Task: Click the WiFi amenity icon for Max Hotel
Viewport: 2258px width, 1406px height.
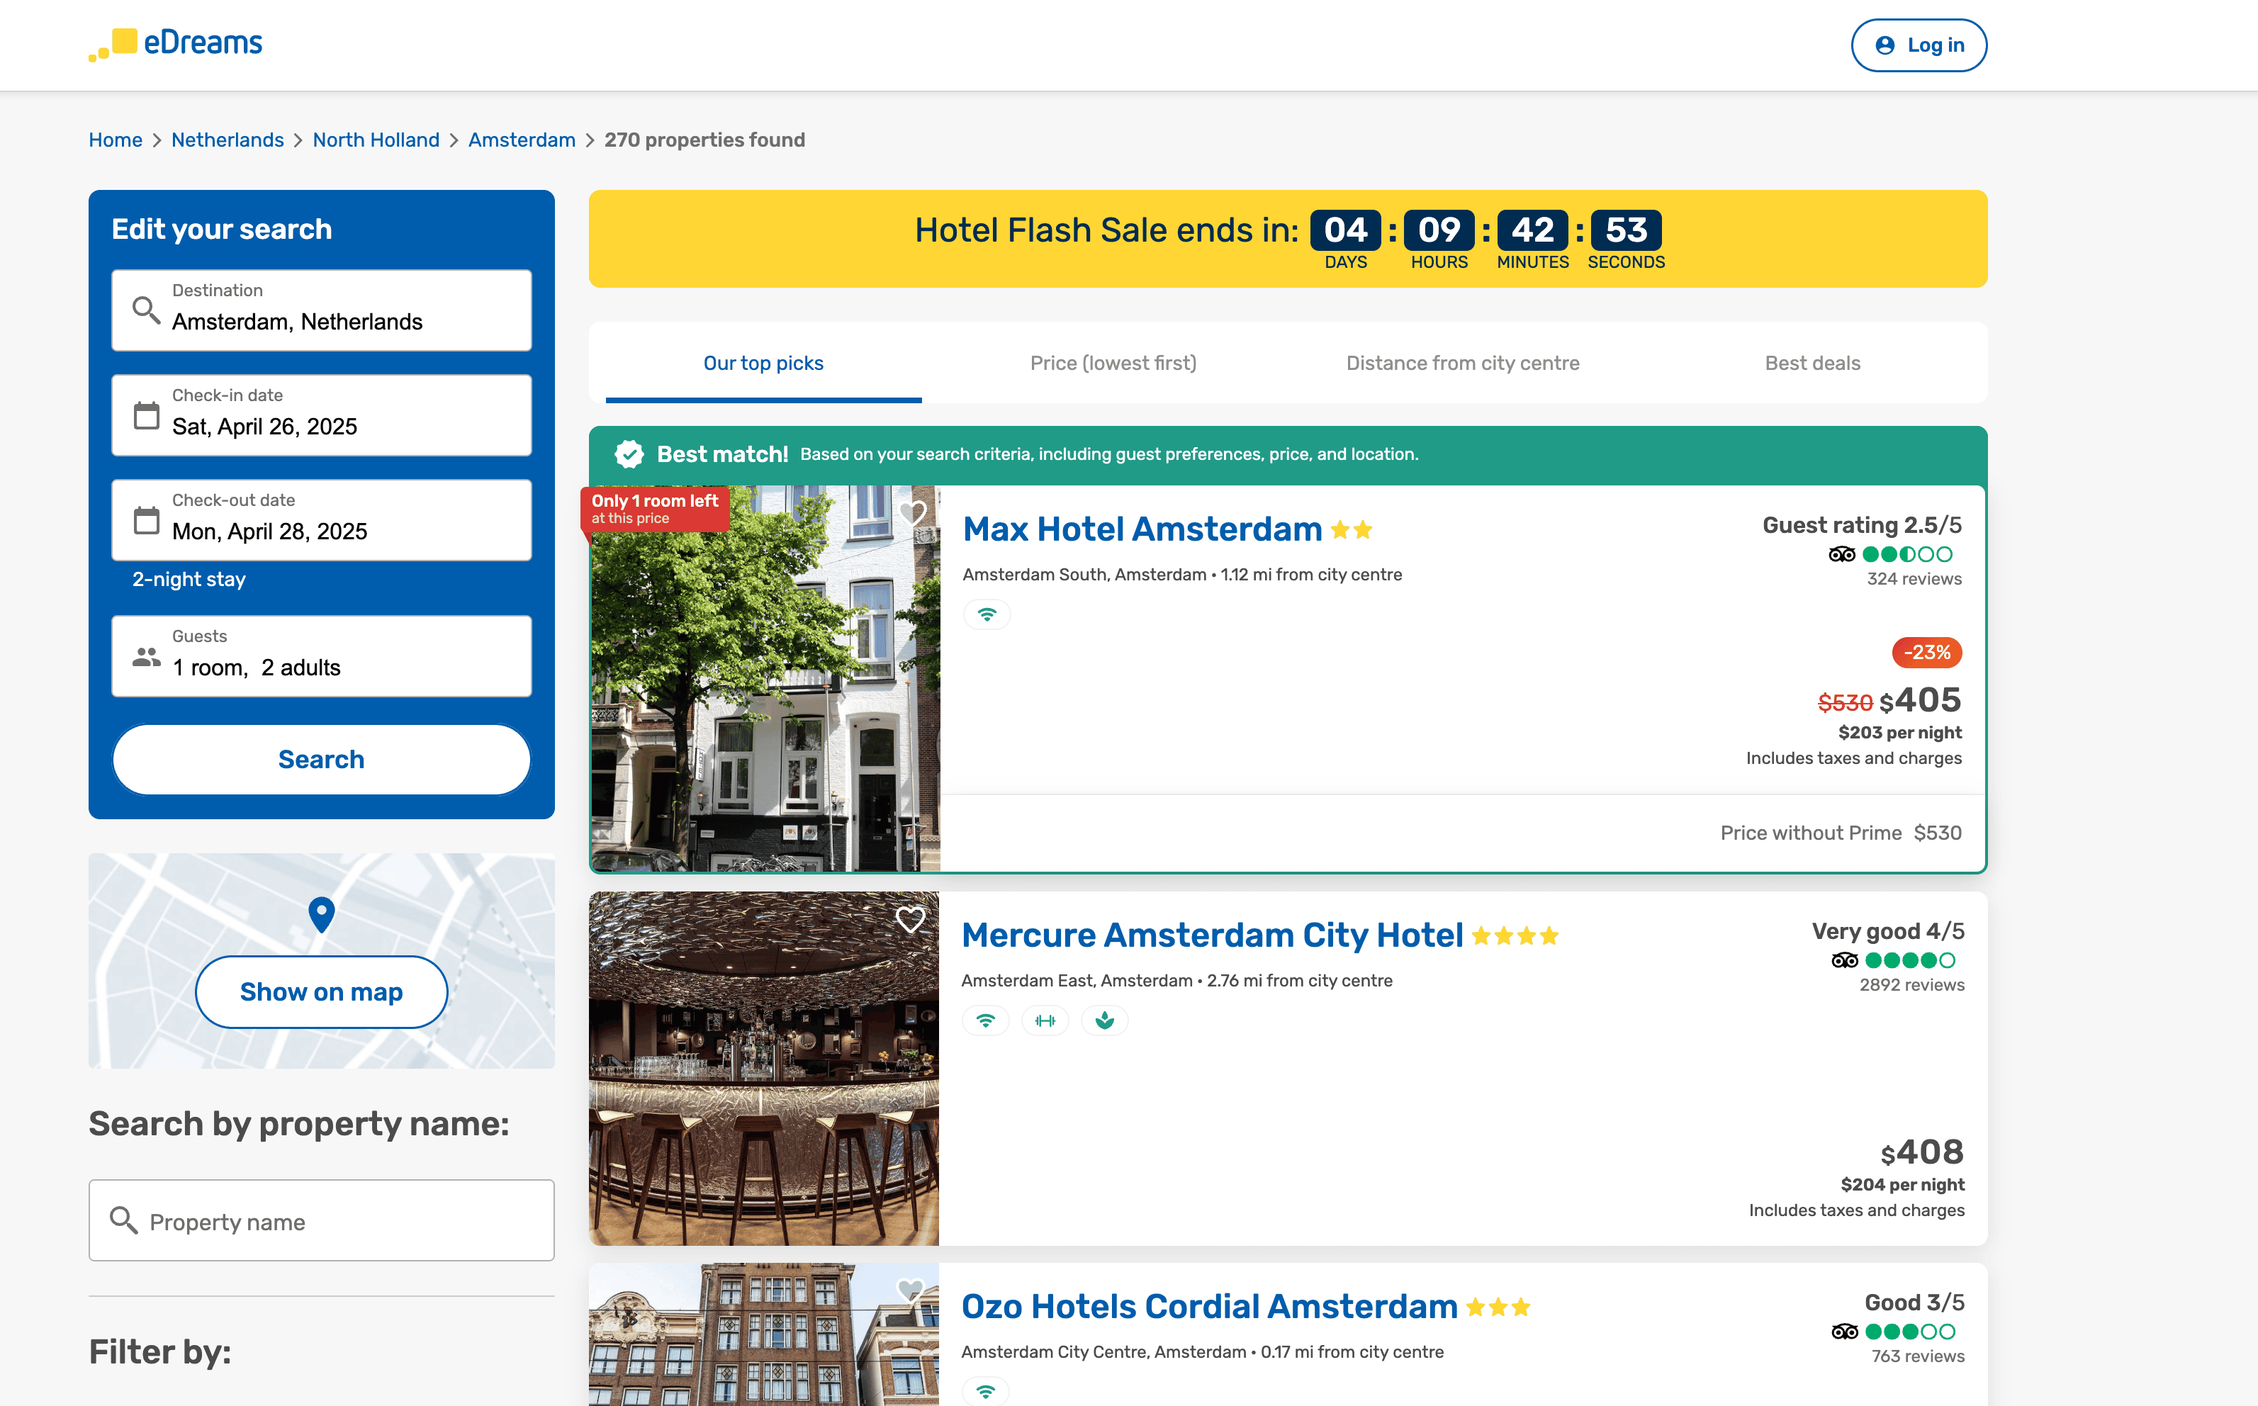Action: (987, 614)
